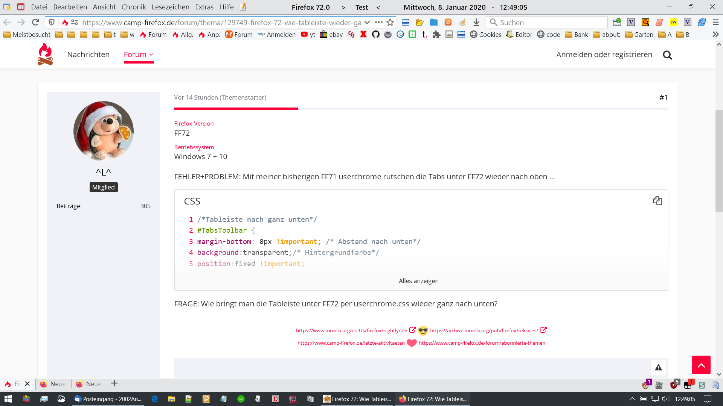Click the red scroll-to-top arrow button
The image size is (723, 406).
(x=701, y=365)
